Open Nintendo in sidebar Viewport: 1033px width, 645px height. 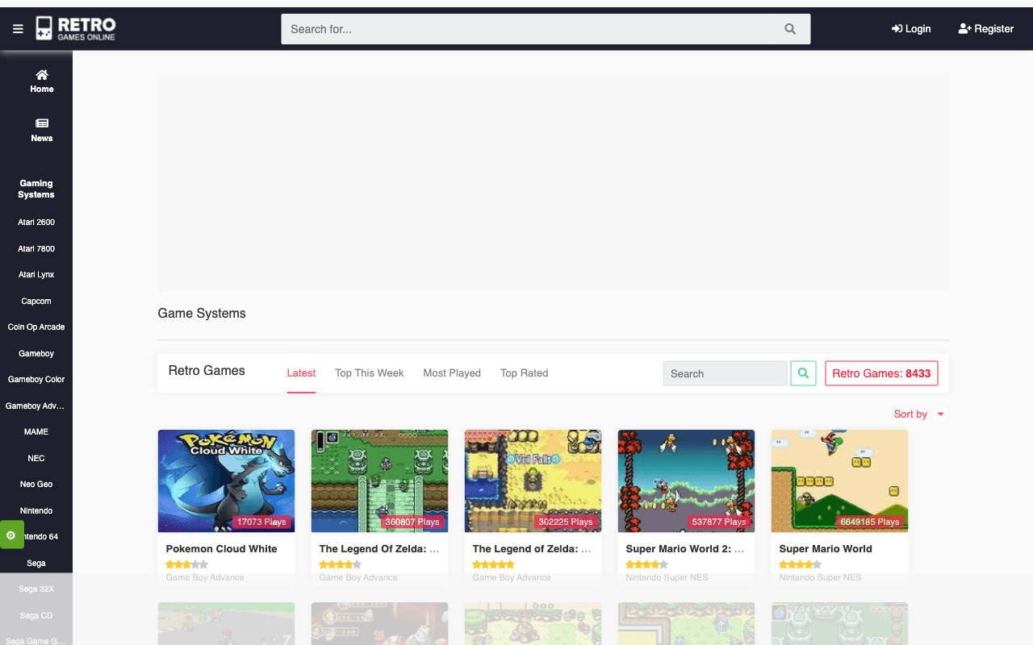pyautogui.click(x=36, y=511)
